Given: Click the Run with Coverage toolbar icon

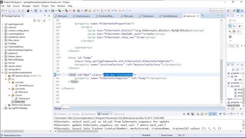Looking at the screenshot, I should pyautogui.click(x=60, y=11).
